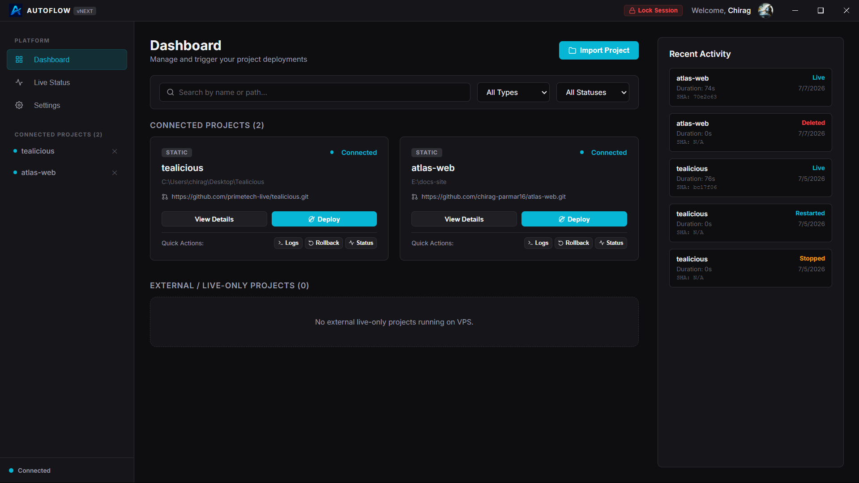
Task: Click the path C:\Users\chirag\Desktop\Tealicious
Action: click(x=213, y=182)
